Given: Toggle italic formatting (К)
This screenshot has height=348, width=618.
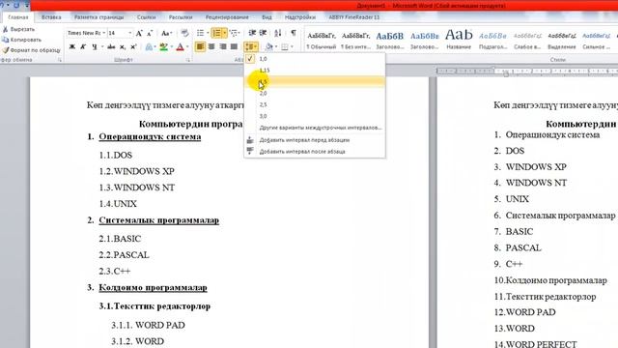Looking at the screenshot, I should (83, 47).
